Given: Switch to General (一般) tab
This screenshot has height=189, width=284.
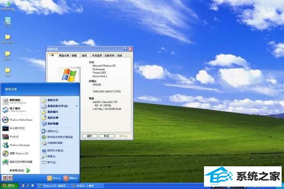Looking at the screenshot, I should (x=52, y=55).
